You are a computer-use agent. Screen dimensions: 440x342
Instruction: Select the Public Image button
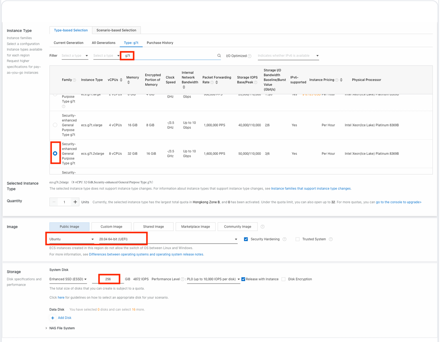click(69, 226)
